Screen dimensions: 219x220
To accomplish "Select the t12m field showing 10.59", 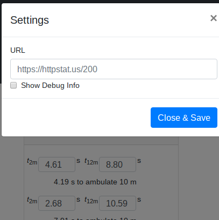I will (117, 203).
